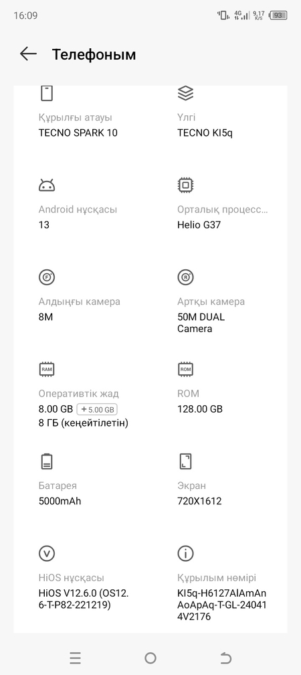Image resolution: width=301 pixels, height=675 pixels.
Task: Open the TECNO SPARK 10 device name
Action: (x=78, y=133)
